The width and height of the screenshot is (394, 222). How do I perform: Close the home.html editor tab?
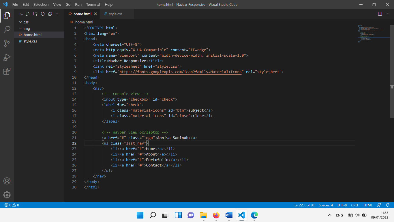(95, 14)
